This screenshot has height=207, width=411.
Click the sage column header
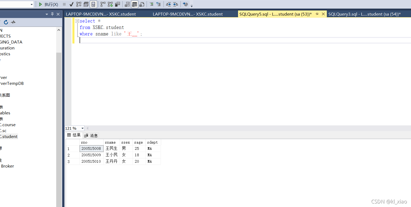click(139, 142)
